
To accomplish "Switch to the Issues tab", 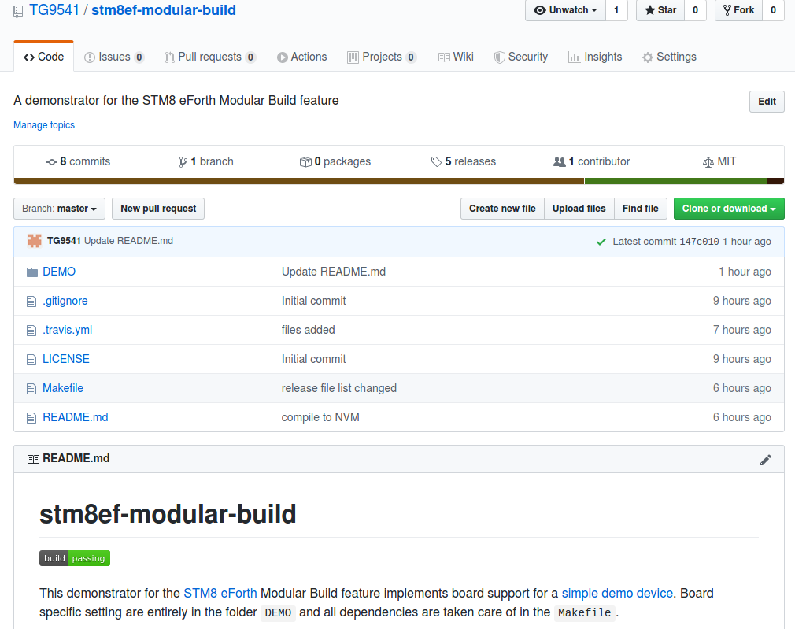I will pyautogui.click(x=114, y=57).
